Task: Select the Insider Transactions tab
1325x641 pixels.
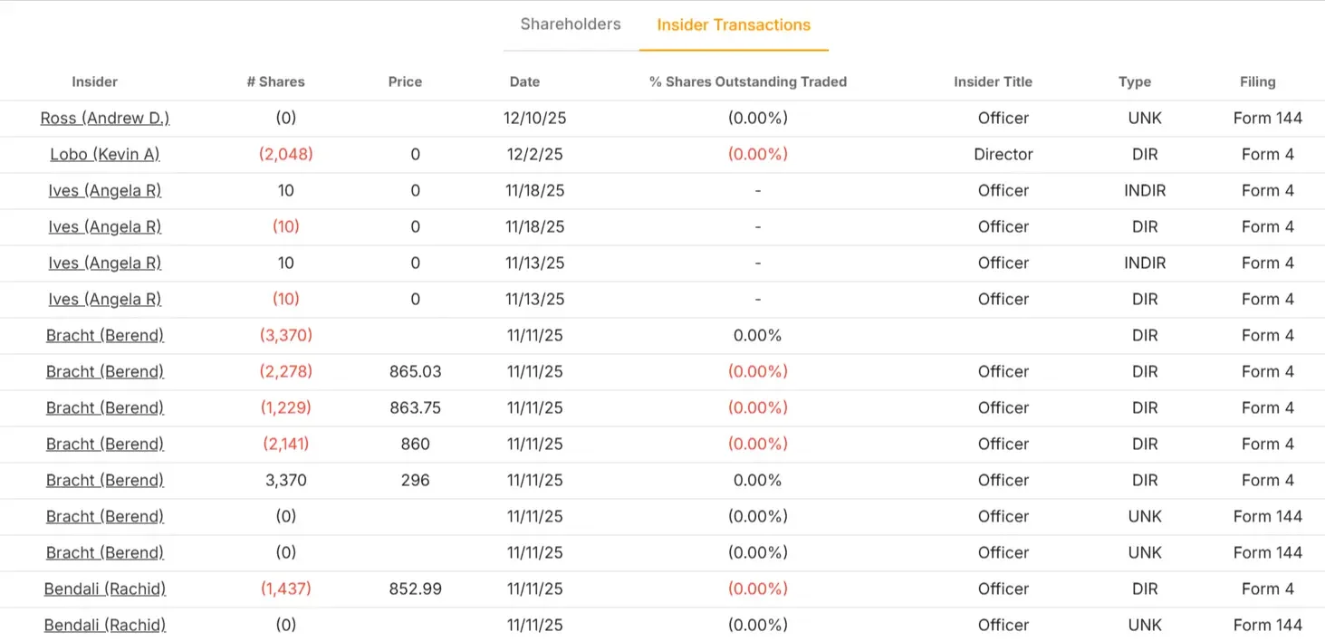Action: (x=734, y=25)
